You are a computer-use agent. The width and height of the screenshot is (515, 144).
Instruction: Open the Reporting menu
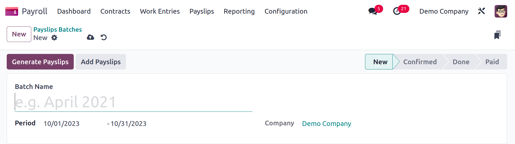point(239,11)
